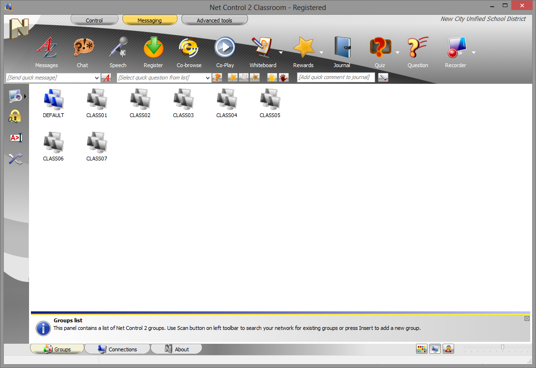This screenshot has width=536, height=368.
Task: Click the yellow raised hand icon
Action: click(x=272, y=78)
